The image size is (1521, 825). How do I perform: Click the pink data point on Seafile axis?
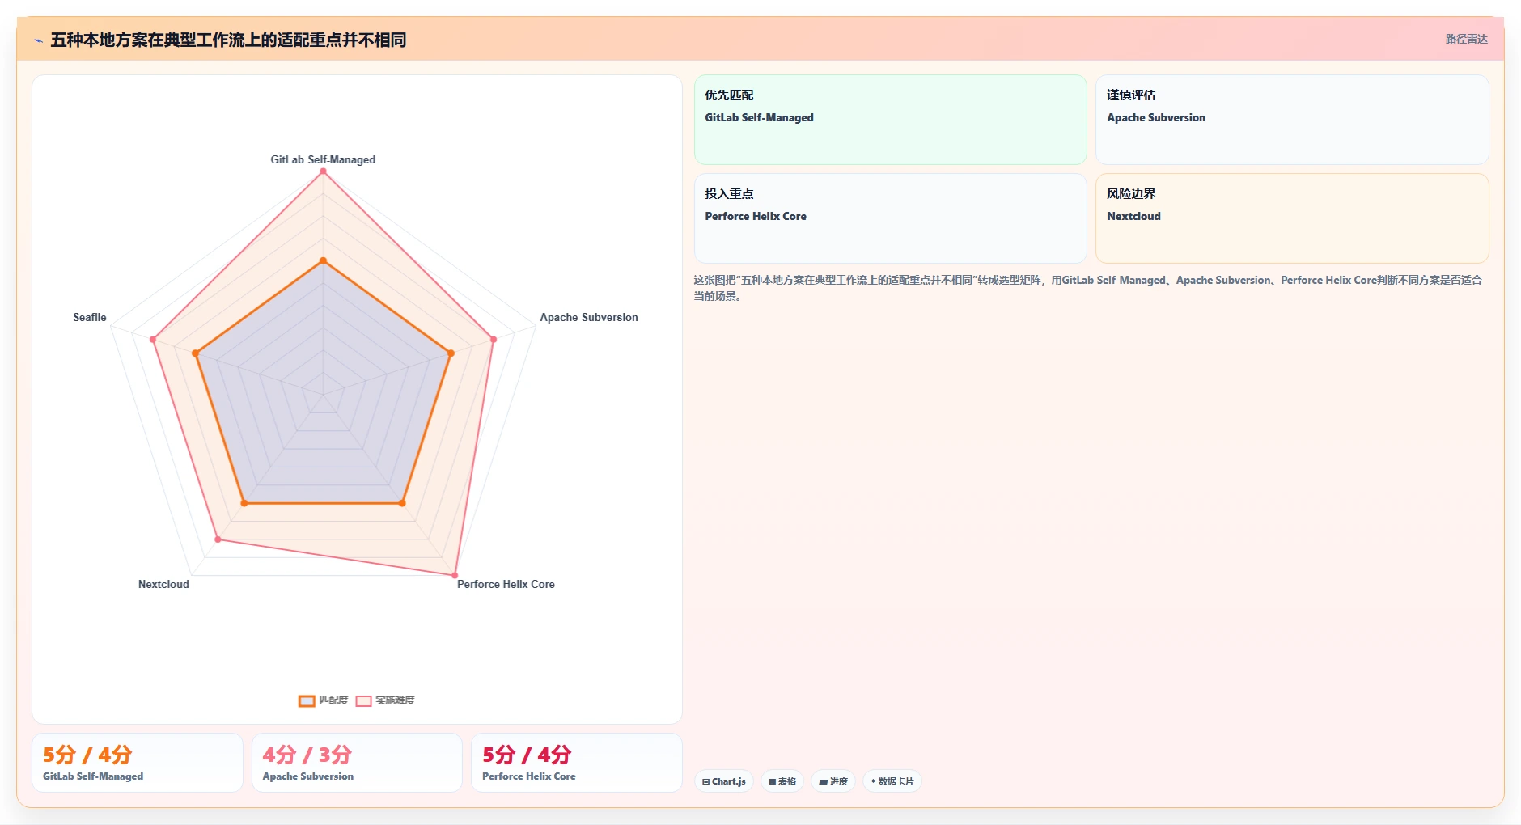coord(153,340)
